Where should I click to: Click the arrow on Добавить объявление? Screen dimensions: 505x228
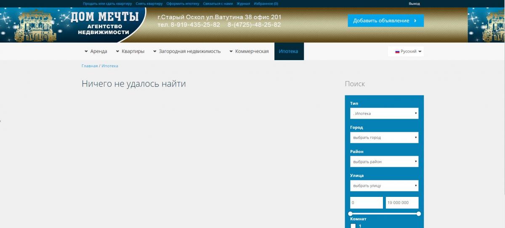pyautogui.click(x=415, y=21)
